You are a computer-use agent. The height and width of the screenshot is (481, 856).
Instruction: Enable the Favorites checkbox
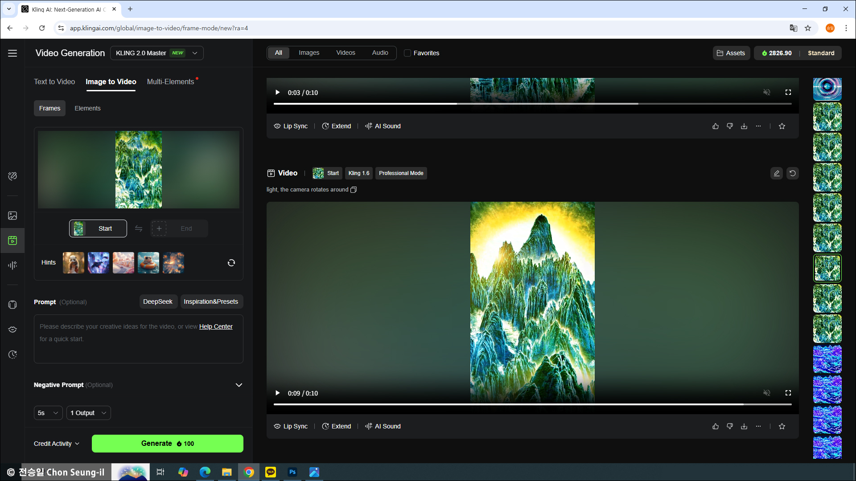(407, 53)
